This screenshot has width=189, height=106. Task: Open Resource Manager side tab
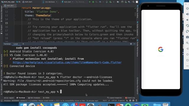[x=1, y=14]
